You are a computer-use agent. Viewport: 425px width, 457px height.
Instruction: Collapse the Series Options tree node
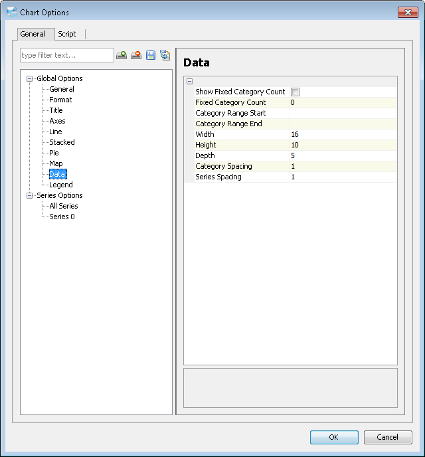[x=29, y=195]
